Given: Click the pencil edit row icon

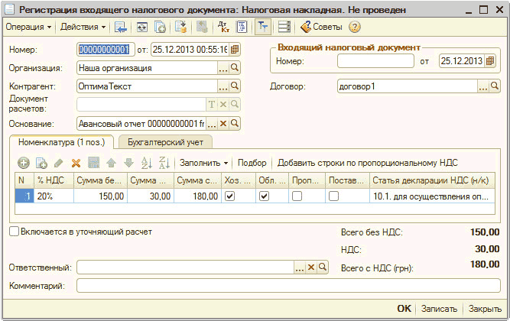Looking at the screenshot, I should [59, 163].
